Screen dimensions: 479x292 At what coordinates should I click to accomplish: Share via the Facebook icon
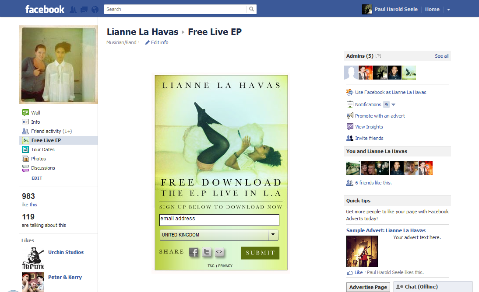pos(194,252)
